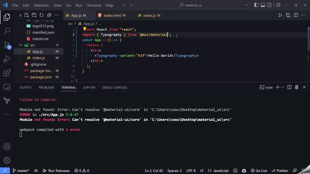This screenshot has height=174, width=310.
Task: Open the Extensions view
Action: click(7, 73)
